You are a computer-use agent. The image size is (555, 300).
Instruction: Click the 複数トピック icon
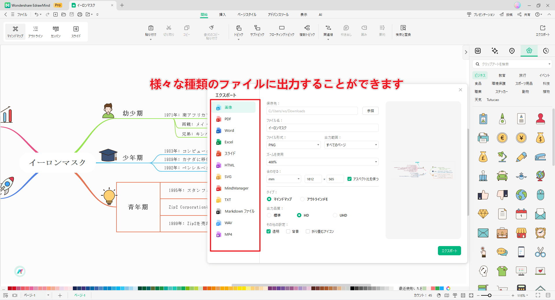pos(307,28)
